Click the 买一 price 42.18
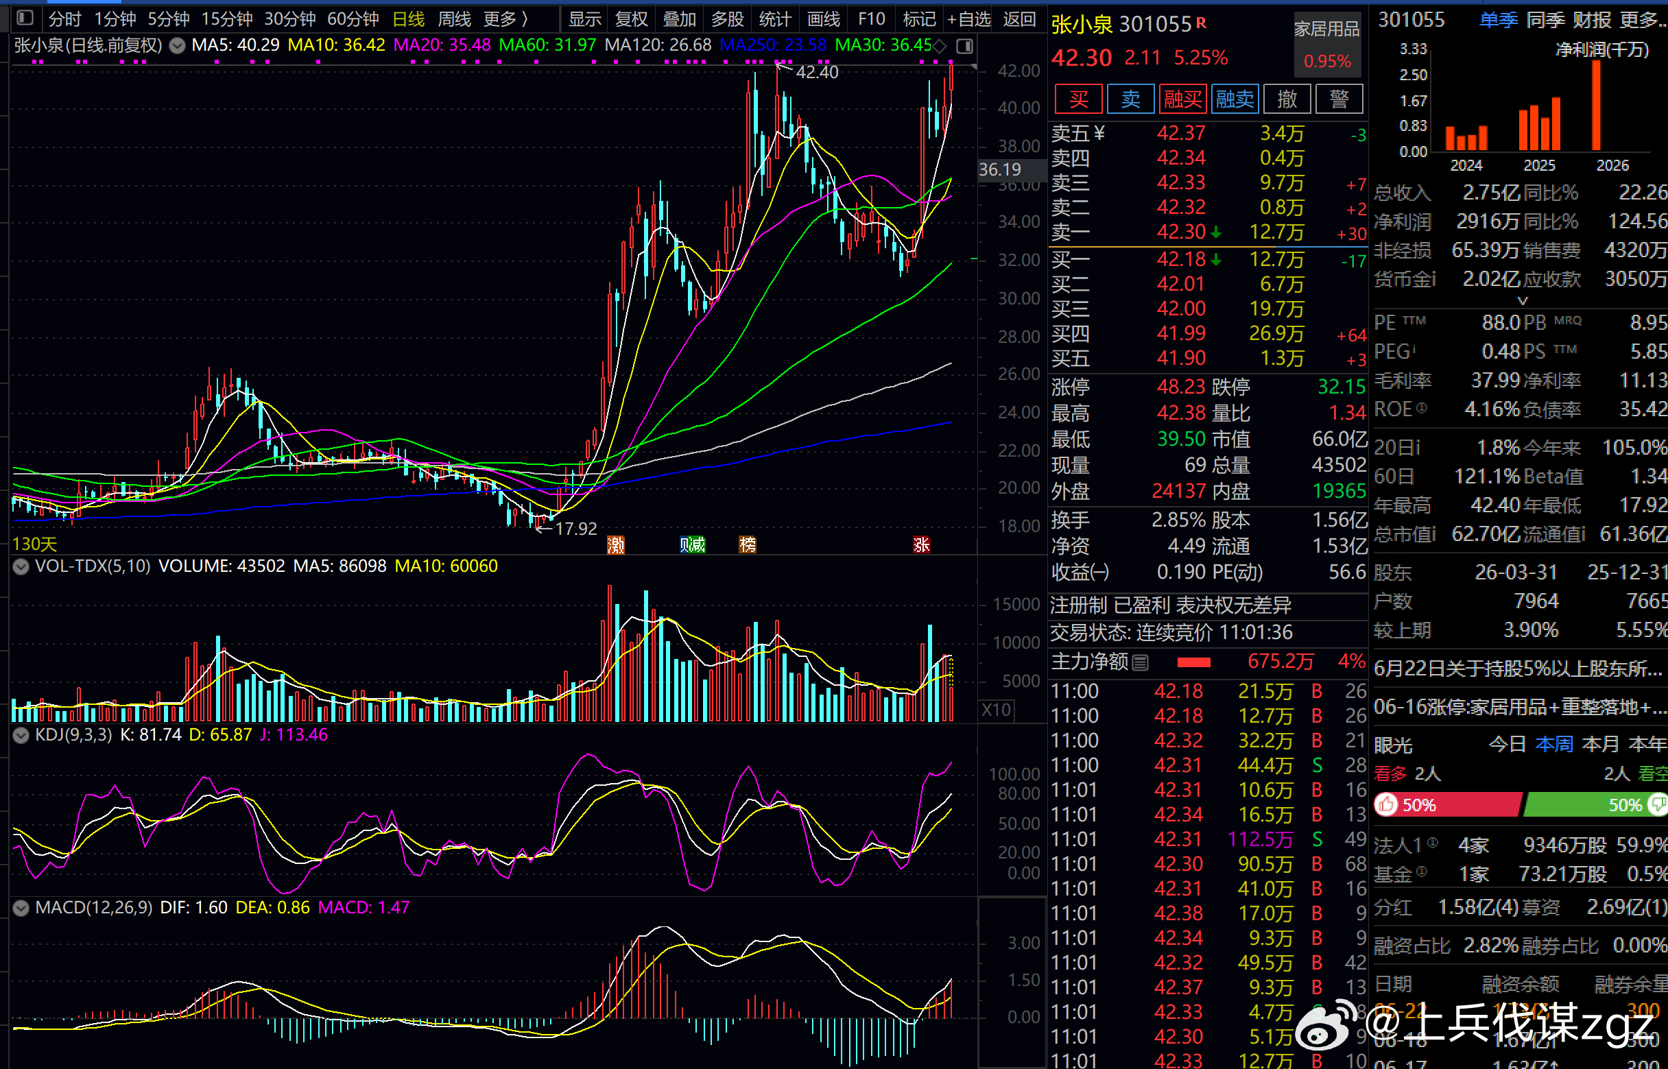The height and width of the screenshot is (1069, 1668). [1182, 260]
